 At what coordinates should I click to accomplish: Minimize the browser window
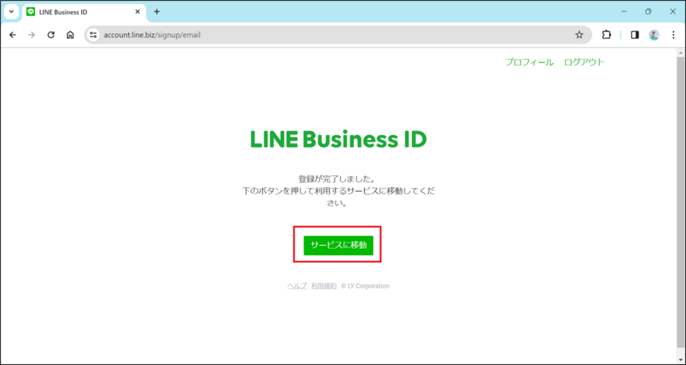(624, 11)
